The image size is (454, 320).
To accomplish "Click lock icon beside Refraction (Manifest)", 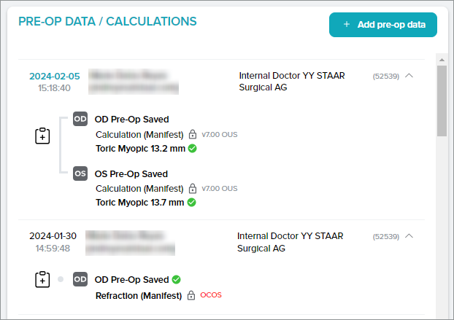I will click(x=191, y=295).
